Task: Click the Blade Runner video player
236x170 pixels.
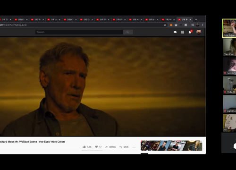Action: pos(102,86)
